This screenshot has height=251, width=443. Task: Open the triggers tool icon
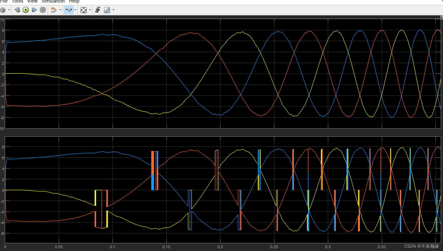(x=98, y=10)
